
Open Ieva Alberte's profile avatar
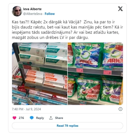17,11
